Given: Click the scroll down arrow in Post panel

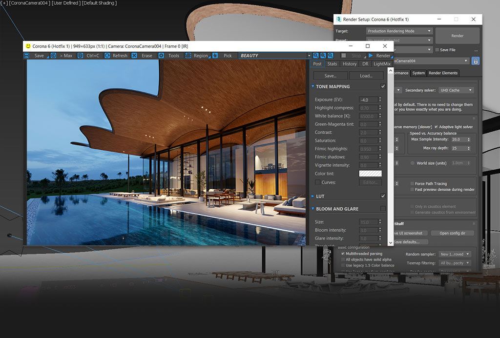Looking at the screenshot, I should pos(390,243).
